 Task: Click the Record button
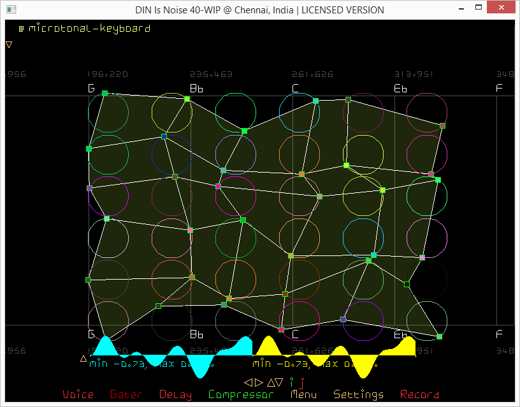(419, 395)
